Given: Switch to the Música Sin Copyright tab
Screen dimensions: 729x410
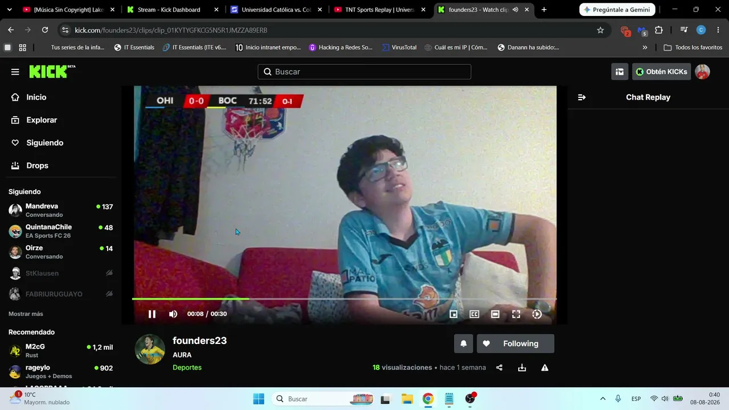Looking at the screenshot, I should (x=68, y=10).
